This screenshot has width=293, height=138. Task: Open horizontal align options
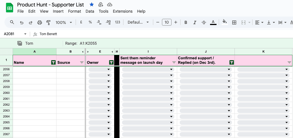click(x=259, y=22)
